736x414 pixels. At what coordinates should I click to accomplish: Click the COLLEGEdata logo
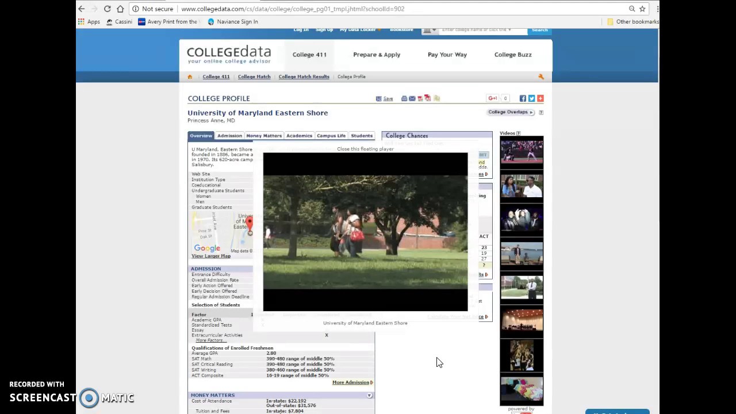(229, 55)
